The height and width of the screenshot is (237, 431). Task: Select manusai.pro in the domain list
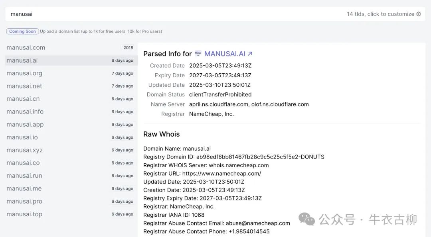(x=71, y=201)
